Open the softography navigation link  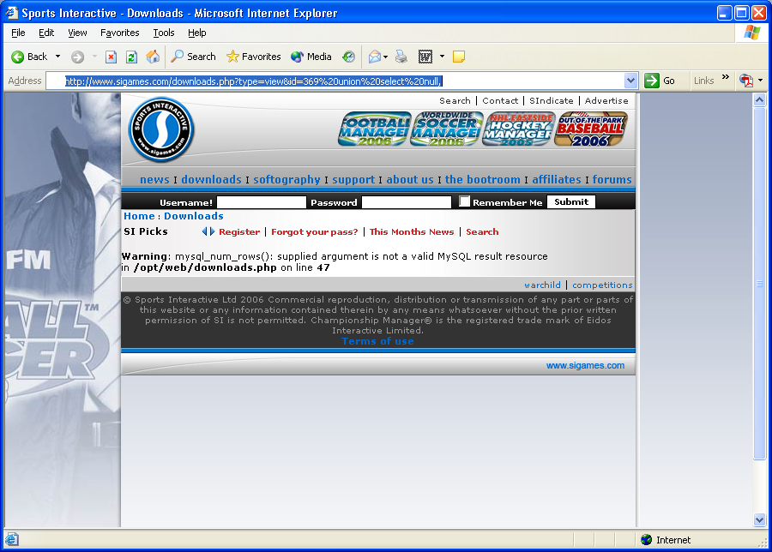pyautogui.click(x=286, y=180)
